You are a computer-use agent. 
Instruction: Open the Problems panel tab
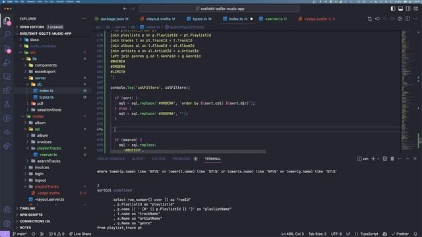(181, 159)
